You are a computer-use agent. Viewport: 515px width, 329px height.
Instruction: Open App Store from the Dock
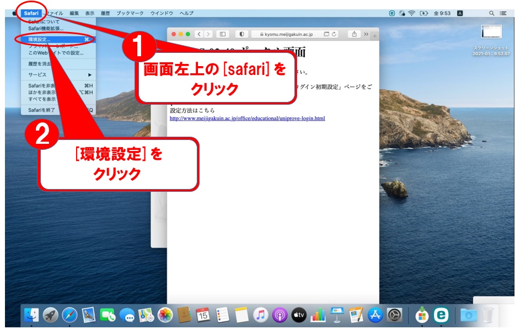click(375, 315)
